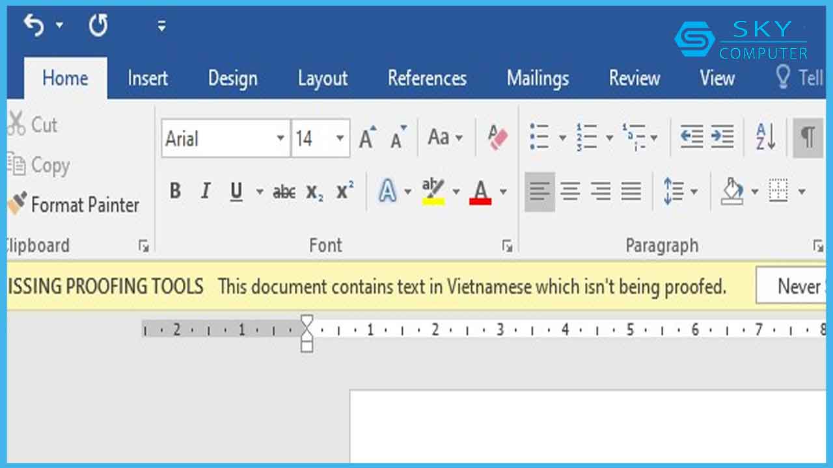Apply Bullets list icon
833x468 pixels.
539,136
